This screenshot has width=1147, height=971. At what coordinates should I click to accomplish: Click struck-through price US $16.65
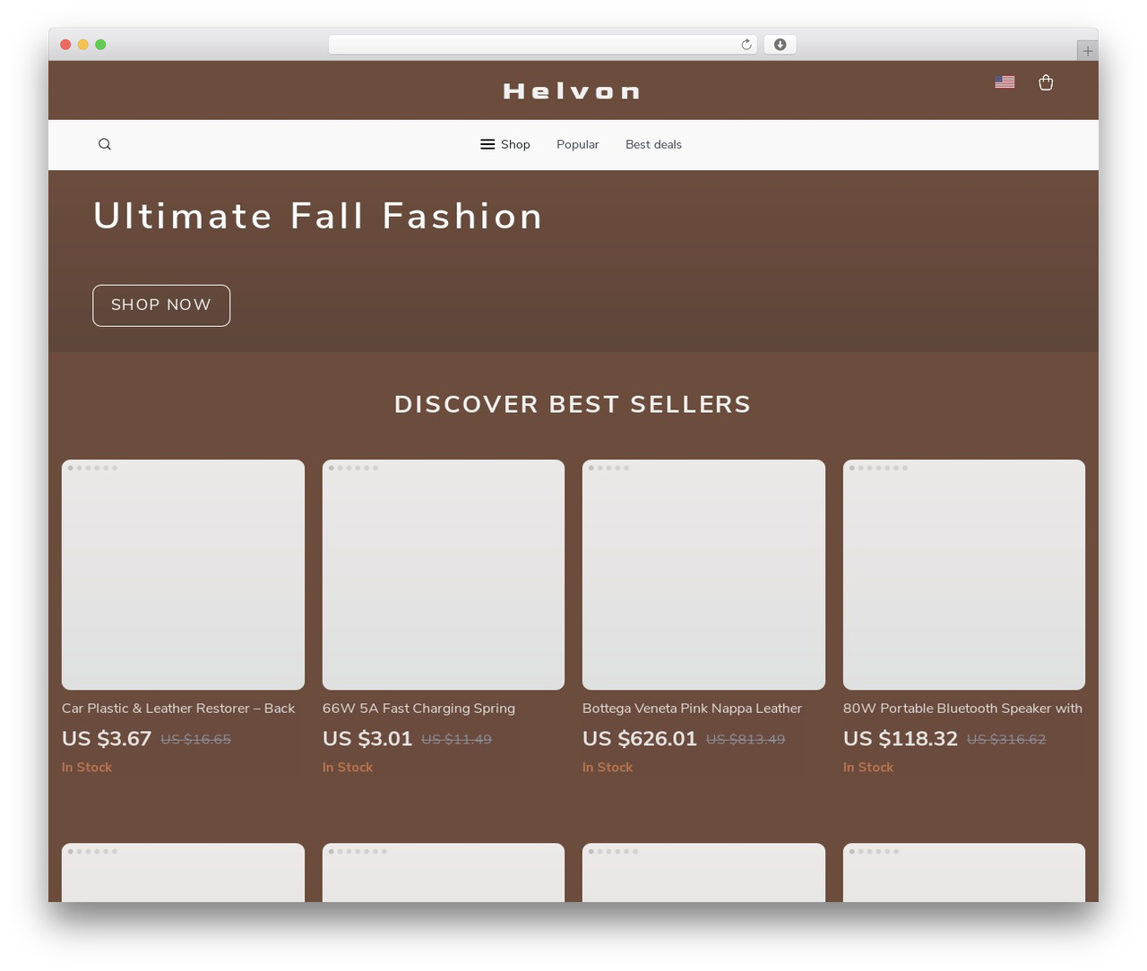pyautogui.click(x=196, y=740)
